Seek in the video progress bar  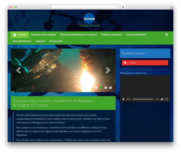(x=143, y=99)
